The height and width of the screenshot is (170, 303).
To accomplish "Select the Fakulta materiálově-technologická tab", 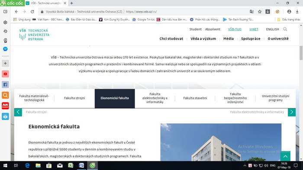I will point(34,98).
